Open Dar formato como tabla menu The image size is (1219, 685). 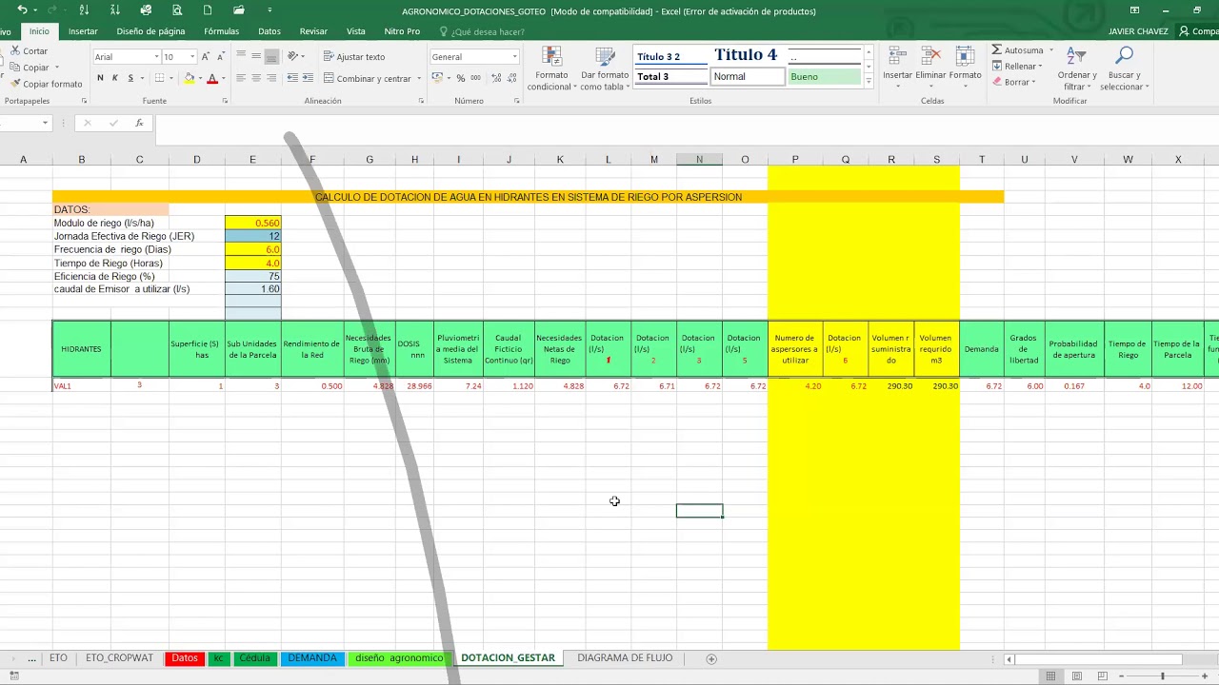coord(605,68)
